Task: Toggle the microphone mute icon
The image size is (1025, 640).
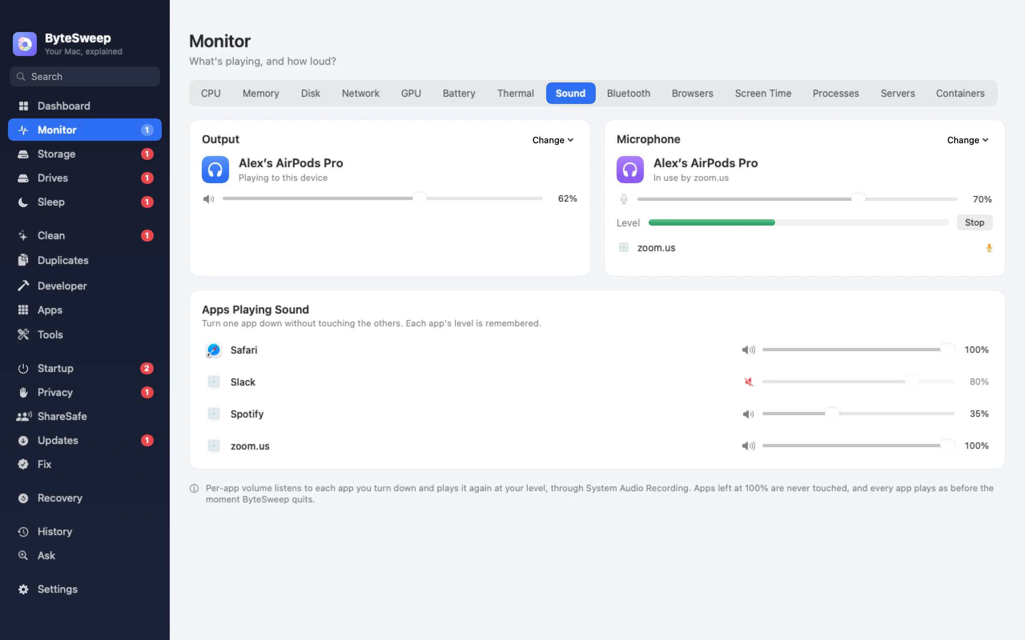Action: pyautogui.click(x=623, y=199)
